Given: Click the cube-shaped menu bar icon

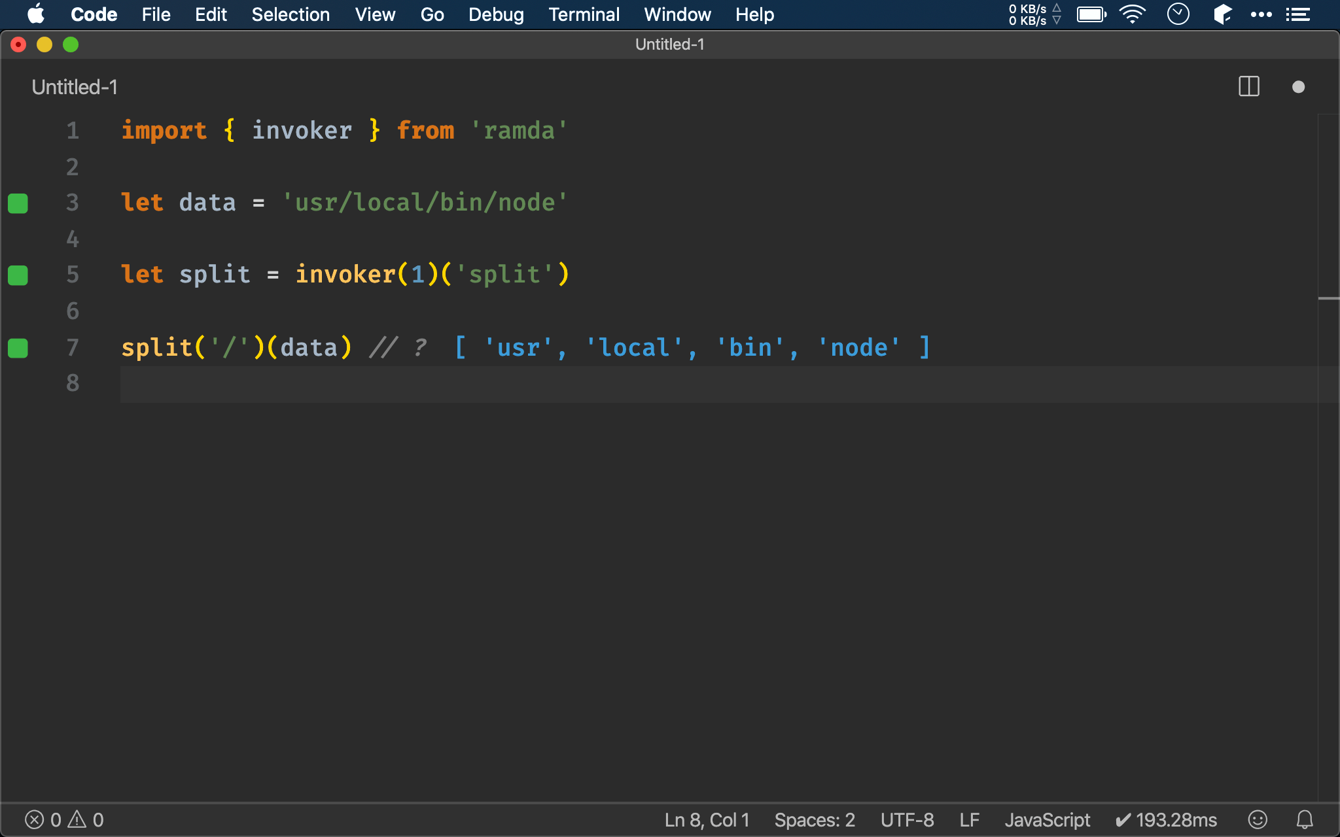Looking at the screenshot, I should point(1222,14).
